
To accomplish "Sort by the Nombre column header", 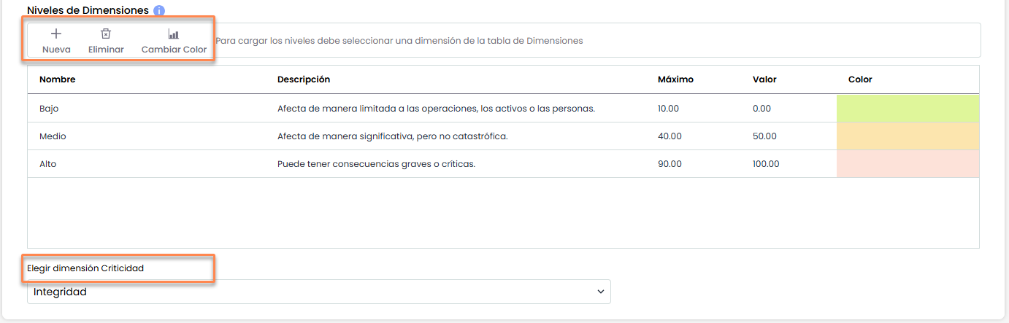I will [x=58, y=79].
